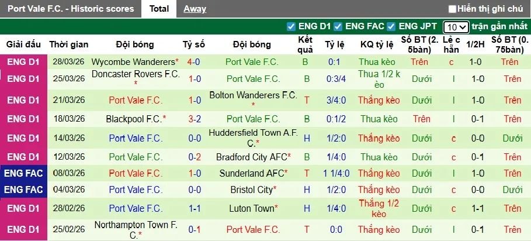Enable the Hiển thị ghi chú checkbox
Screen dimensions: 531x241
[452, 9]
